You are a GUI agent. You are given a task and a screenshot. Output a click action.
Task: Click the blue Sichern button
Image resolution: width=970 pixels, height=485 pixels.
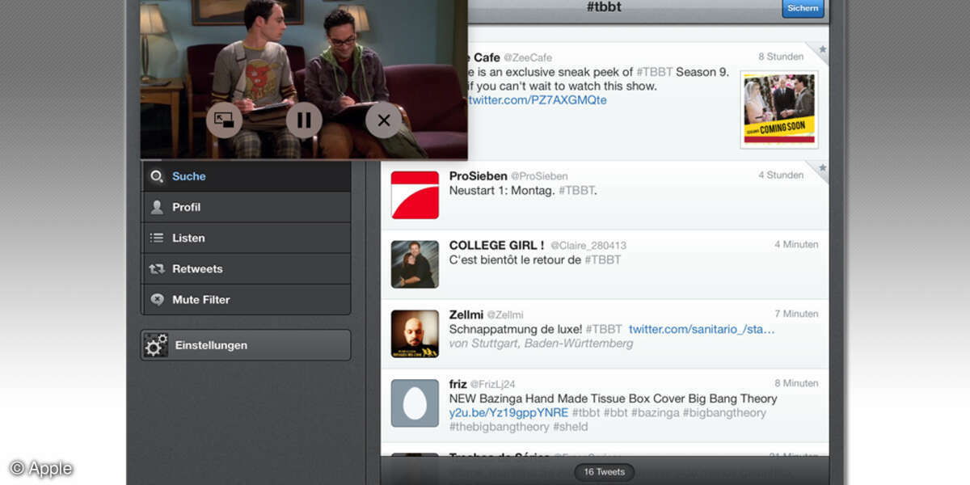[803, 8]
